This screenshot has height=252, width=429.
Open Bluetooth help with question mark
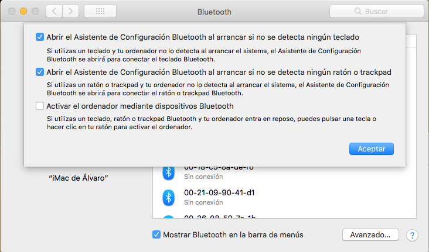tap(413, 235)
